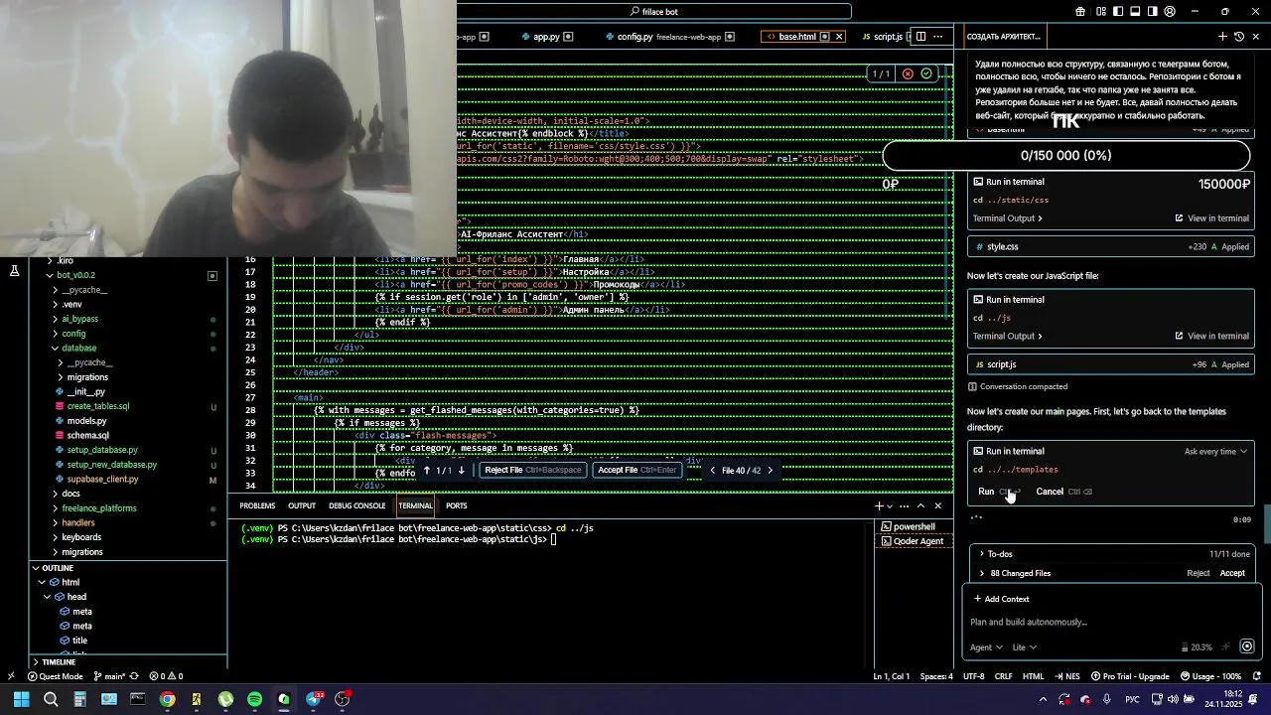Reject the inline change with red X icon
This screenshot has width=1271, height=715.
coord(908,73)
